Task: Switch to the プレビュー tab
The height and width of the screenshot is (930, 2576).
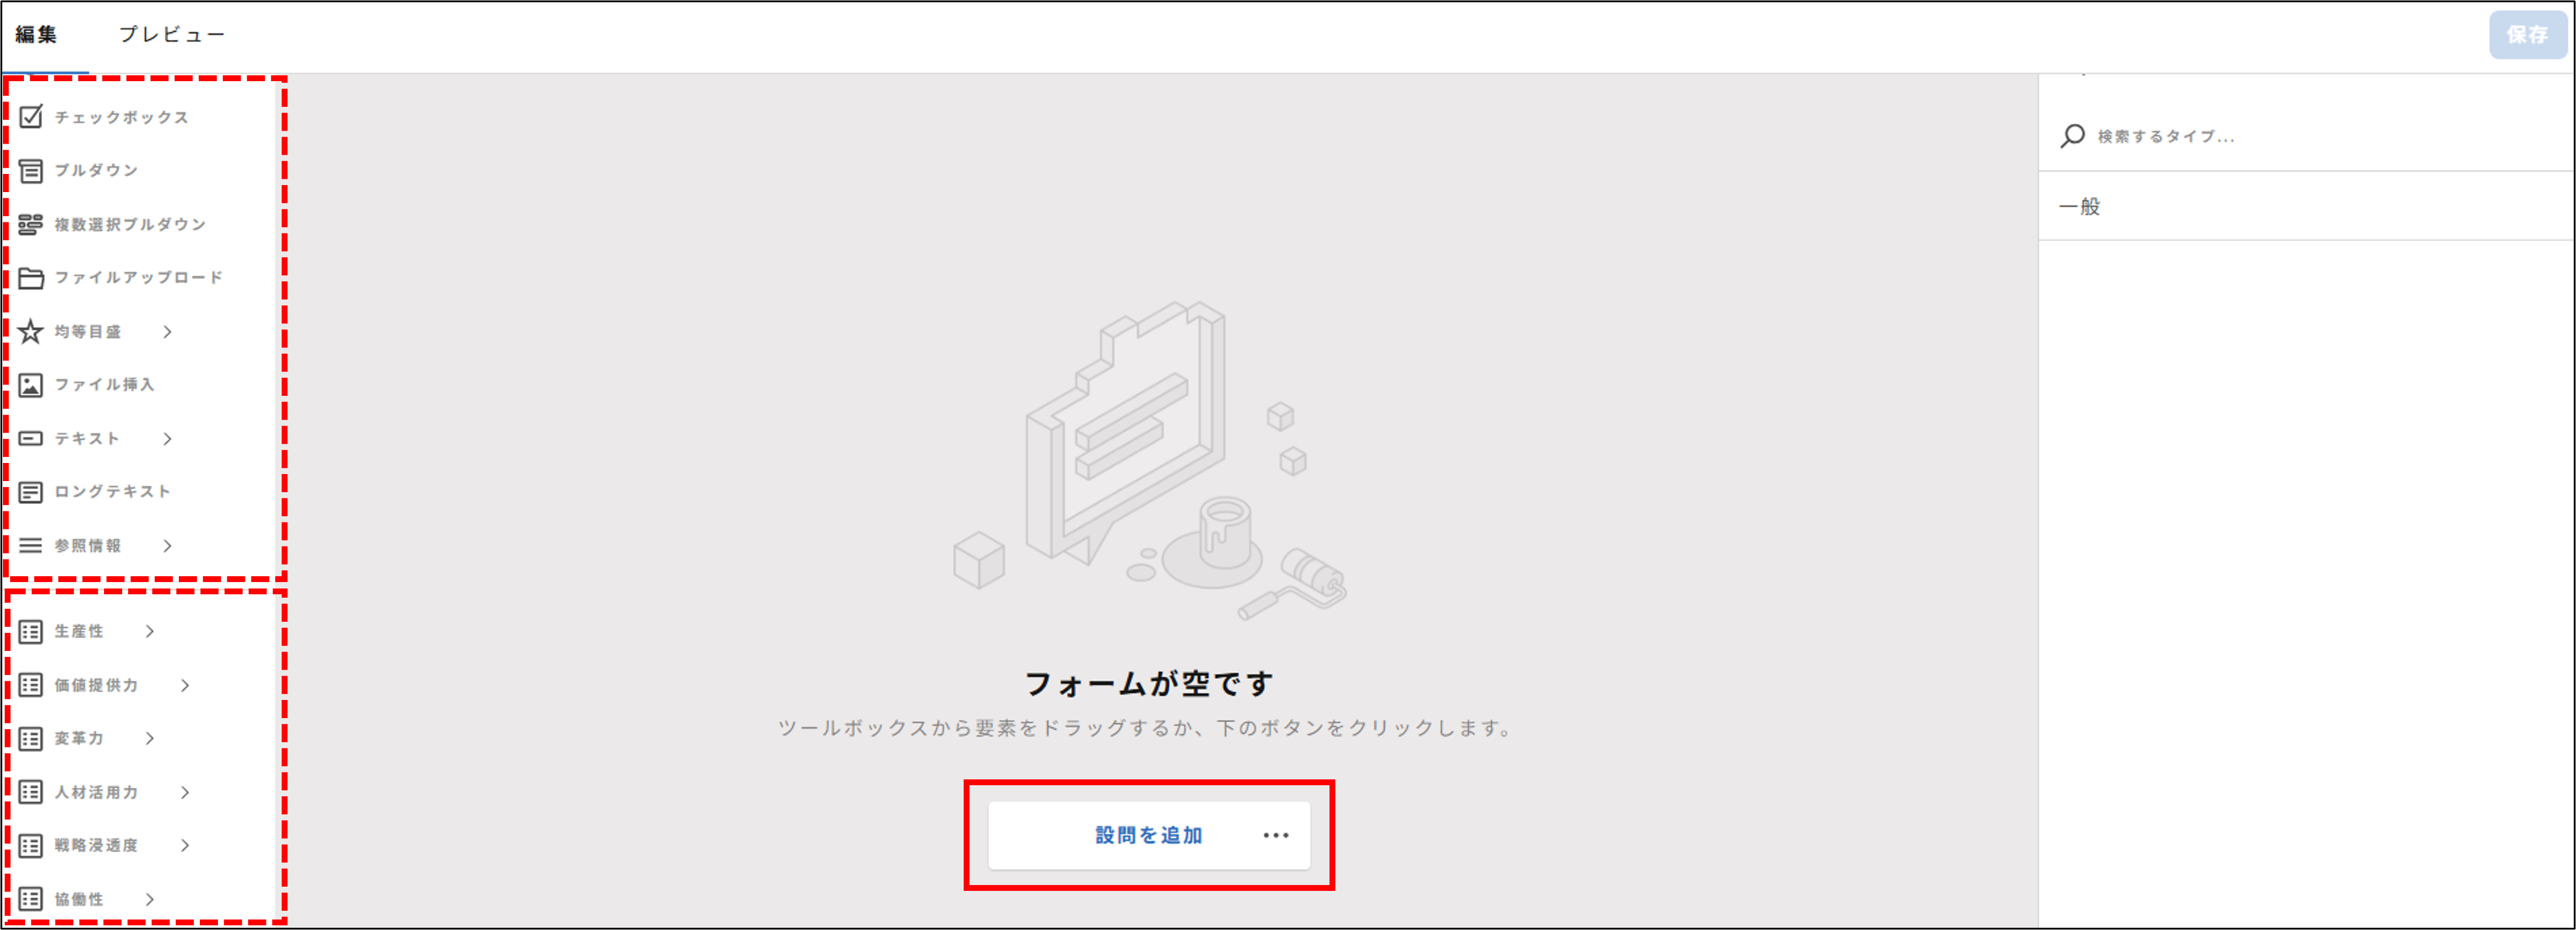Action: click(x=172, y=33)
